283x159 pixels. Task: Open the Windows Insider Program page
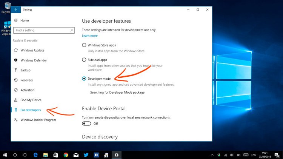(x=38, y=120)
